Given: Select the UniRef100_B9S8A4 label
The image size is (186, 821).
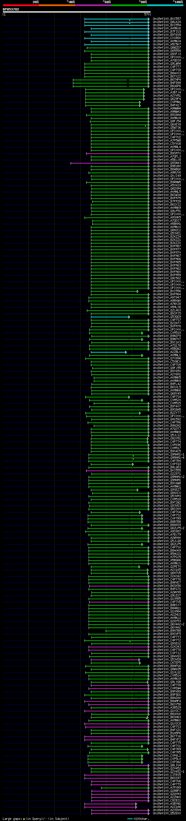Looking at the screenshot, I should click(x=167, y=115).
